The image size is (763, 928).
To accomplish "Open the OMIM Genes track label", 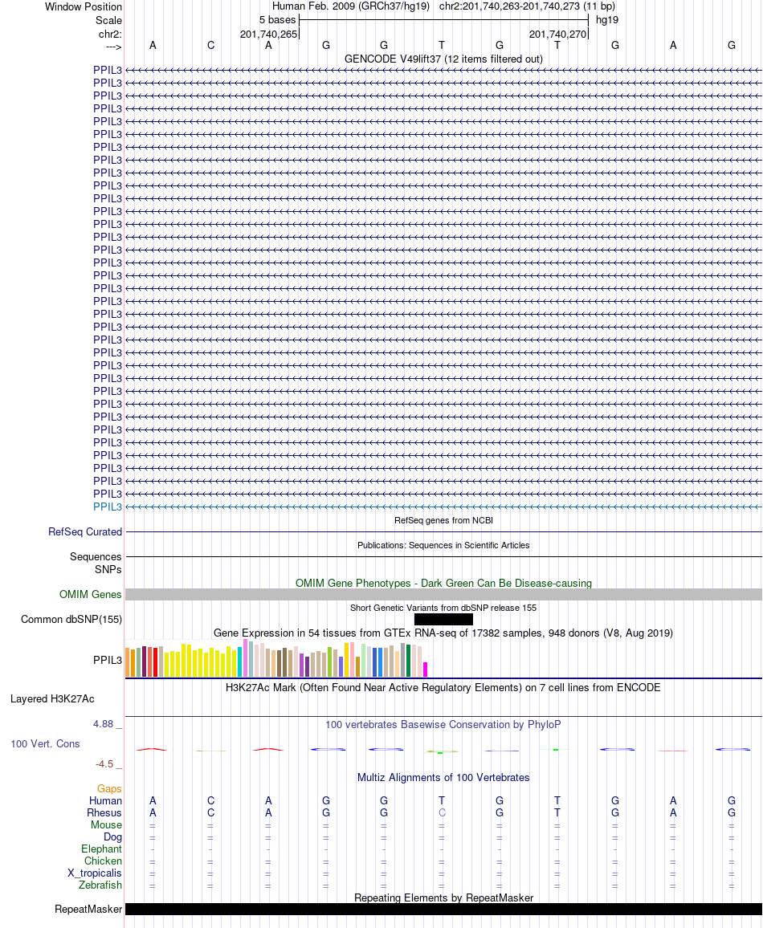I will (x=91, y=594).
